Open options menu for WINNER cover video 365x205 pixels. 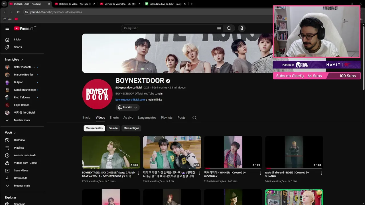[x=260, y=173]
